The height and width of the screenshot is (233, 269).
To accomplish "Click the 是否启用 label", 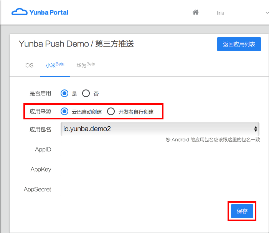I will tap(40, 94).
